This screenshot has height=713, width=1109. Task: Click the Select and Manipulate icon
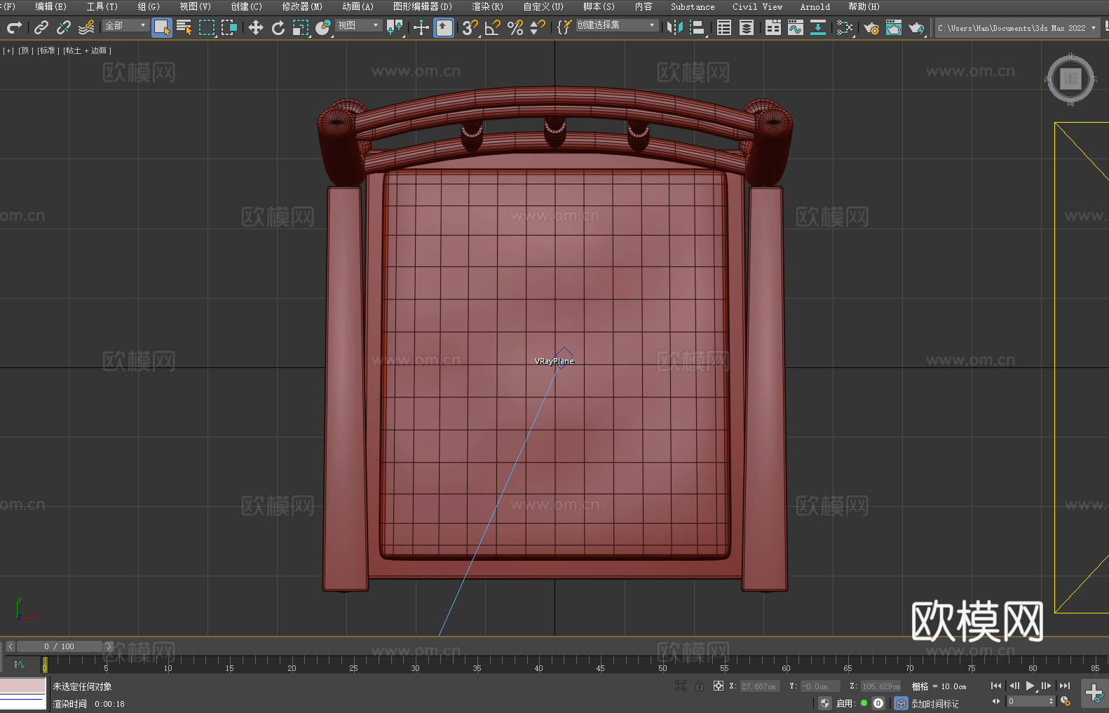[421, 27]
